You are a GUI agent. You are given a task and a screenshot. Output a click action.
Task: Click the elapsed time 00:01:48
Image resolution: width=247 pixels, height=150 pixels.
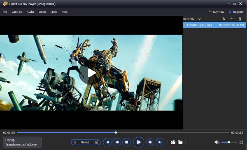[x=9, y=133]
